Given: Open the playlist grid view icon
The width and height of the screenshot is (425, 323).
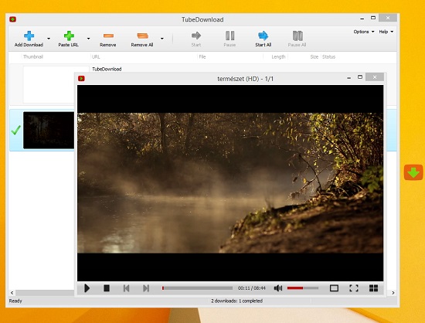Looking at the screenshot, I should (373, 288).
